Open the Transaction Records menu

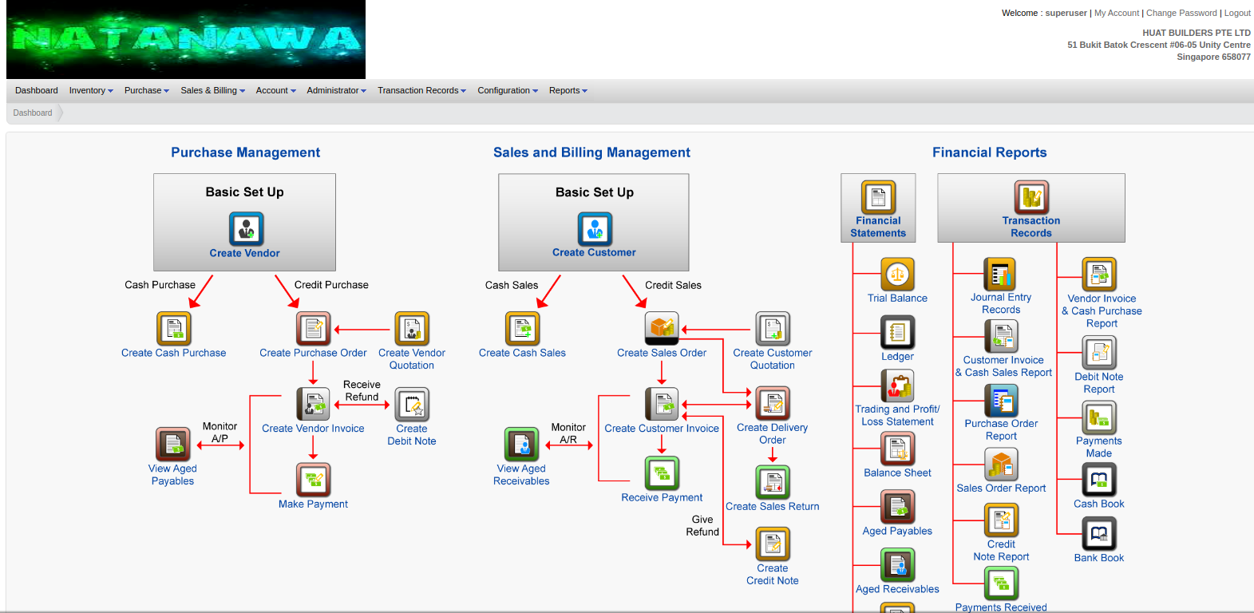tap(421, 91)
